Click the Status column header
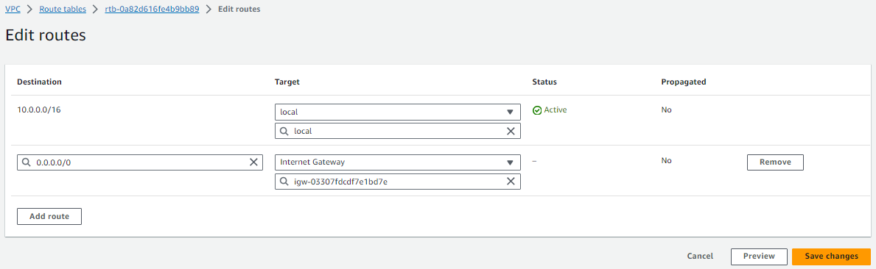The width and height of the screenshot is (876, 269). 544,82
